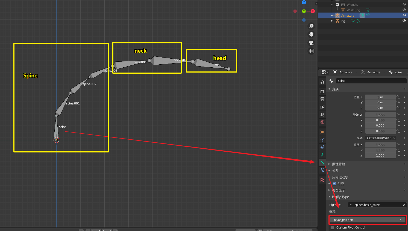This screenshot has height=231, width=408.
Task: Click the Armature data breadcrumb
Action: point(371,72)
